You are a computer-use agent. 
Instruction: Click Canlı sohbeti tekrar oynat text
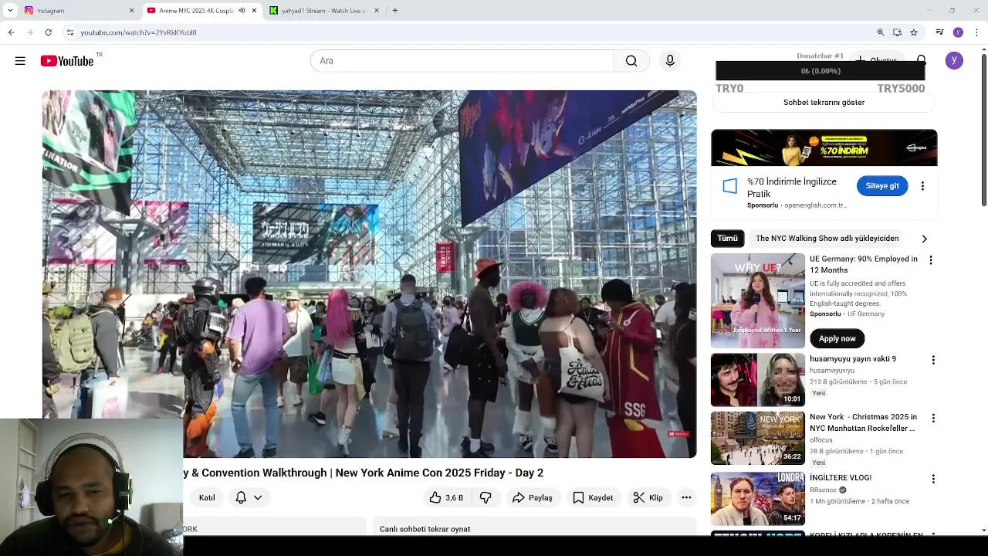click(425, 529)
